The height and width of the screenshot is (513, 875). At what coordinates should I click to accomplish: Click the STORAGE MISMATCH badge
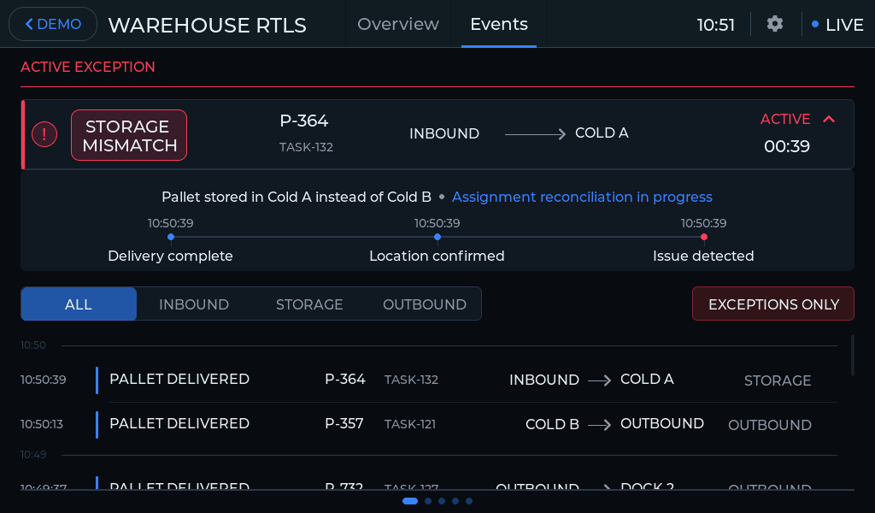click(x=129, y=135)
